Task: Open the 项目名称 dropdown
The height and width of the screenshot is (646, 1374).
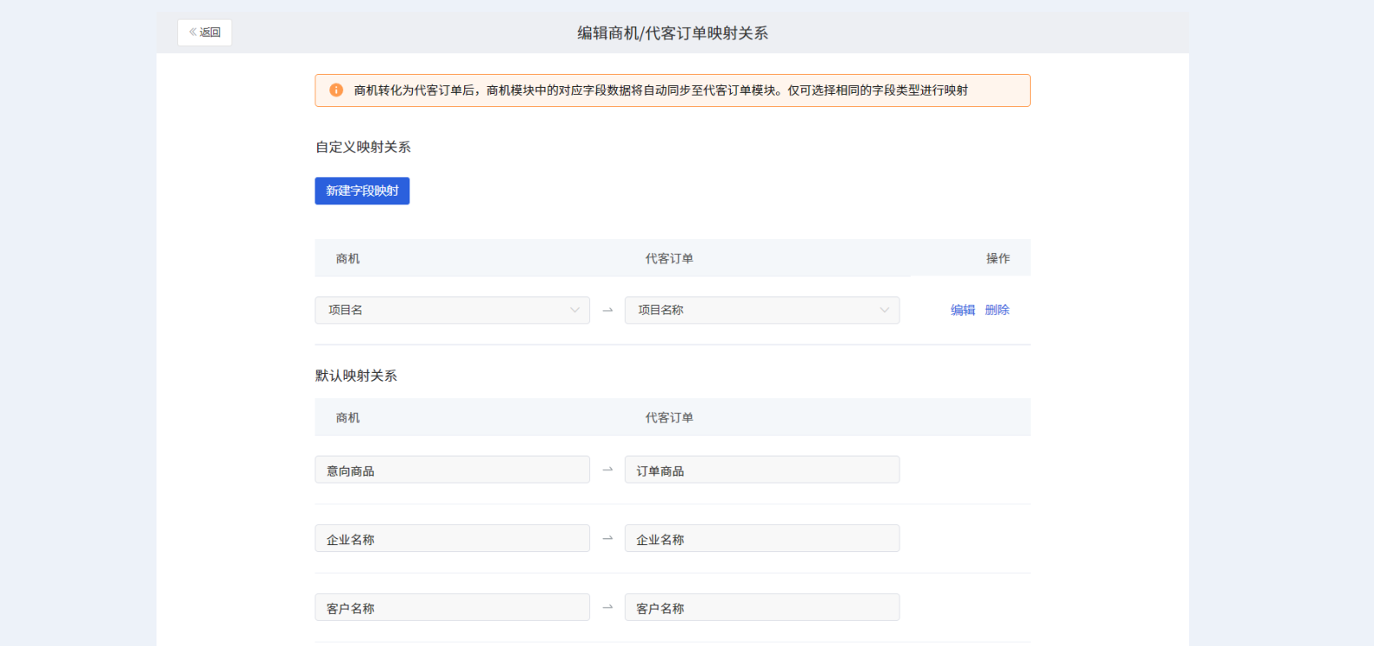Action: coord(762,310)
